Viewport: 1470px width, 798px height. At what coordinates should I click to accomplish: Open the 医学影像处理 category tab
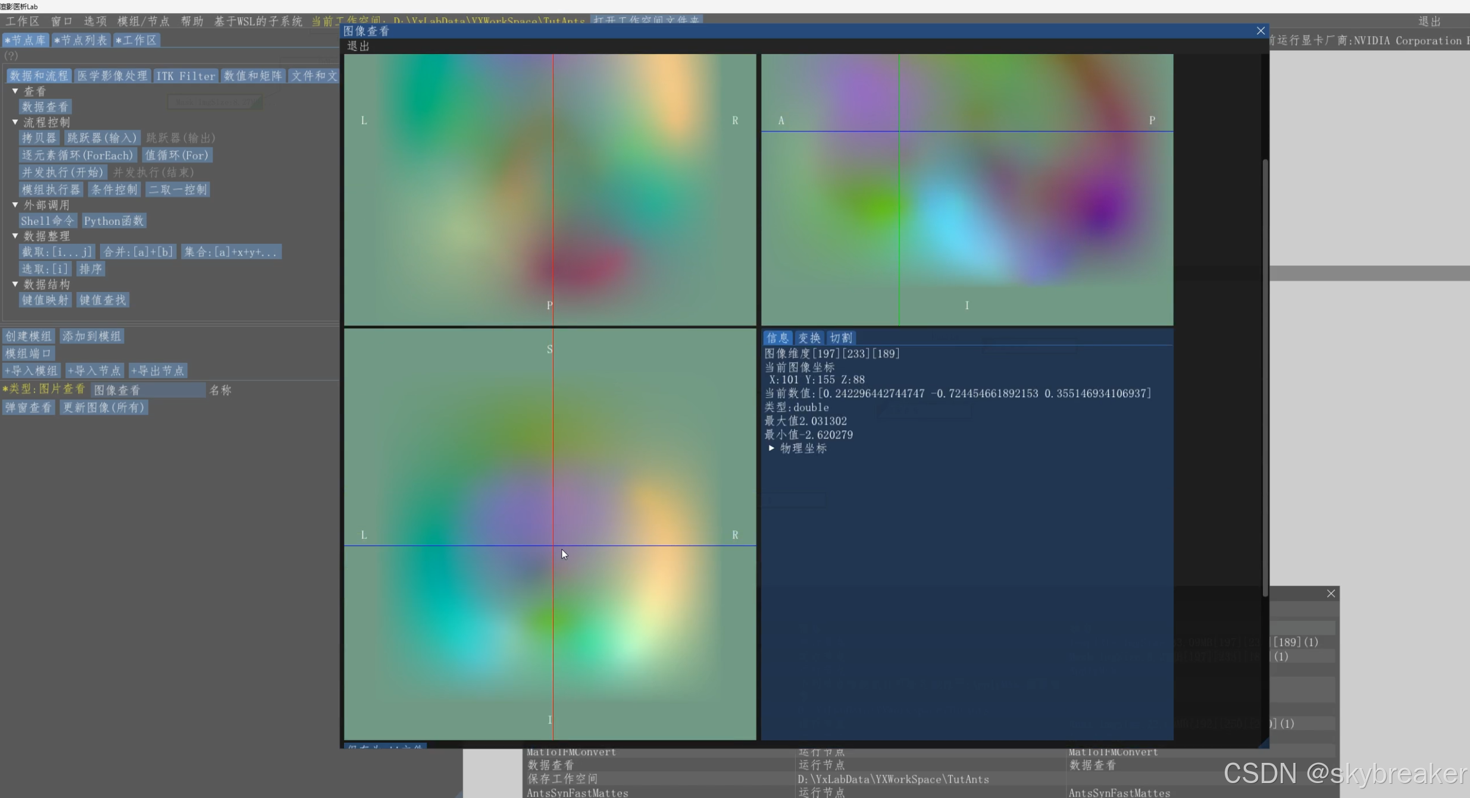pyautogui.click(x=112, y=76)
